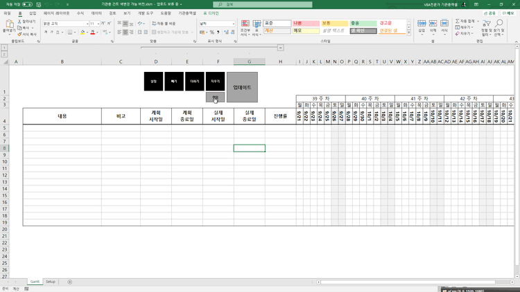
Task: Click the Share (공유) button
Action: click(489, 13)
